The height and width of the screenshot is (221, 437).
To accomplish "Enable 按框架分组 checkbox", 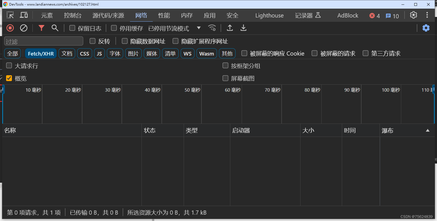I will [225, 66].
